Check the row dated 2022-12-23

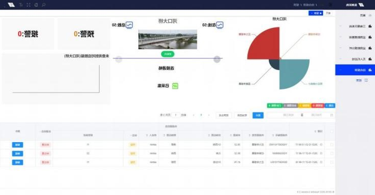click(x=331, y=145)
